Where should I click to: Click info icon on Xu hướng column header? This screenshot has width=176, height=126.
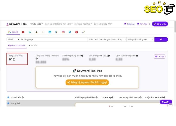point(112,98)
